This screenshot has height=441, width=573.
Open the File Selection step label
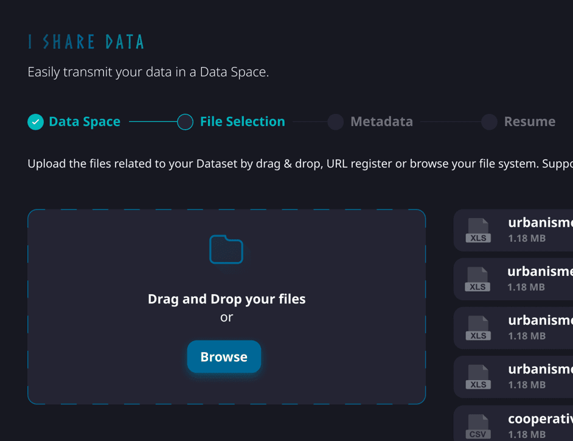pyautogui.click(x=243, y=121)
